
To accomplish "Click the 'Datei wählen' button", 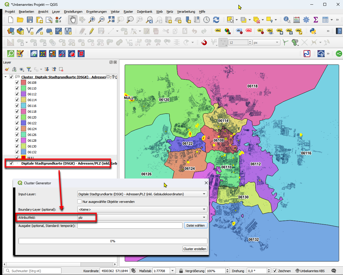I will click(196, 225).
